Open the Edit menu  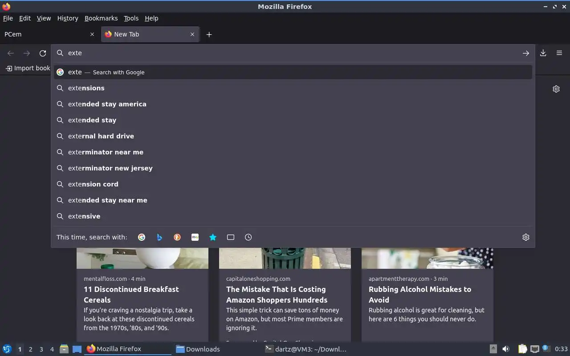click(x=25, y=18)
